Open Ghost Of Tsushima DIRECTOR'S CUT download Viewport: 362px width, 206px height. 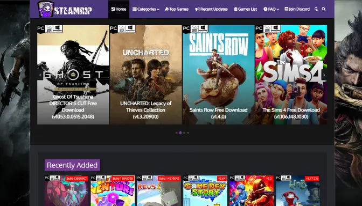(x=73, y=75)
